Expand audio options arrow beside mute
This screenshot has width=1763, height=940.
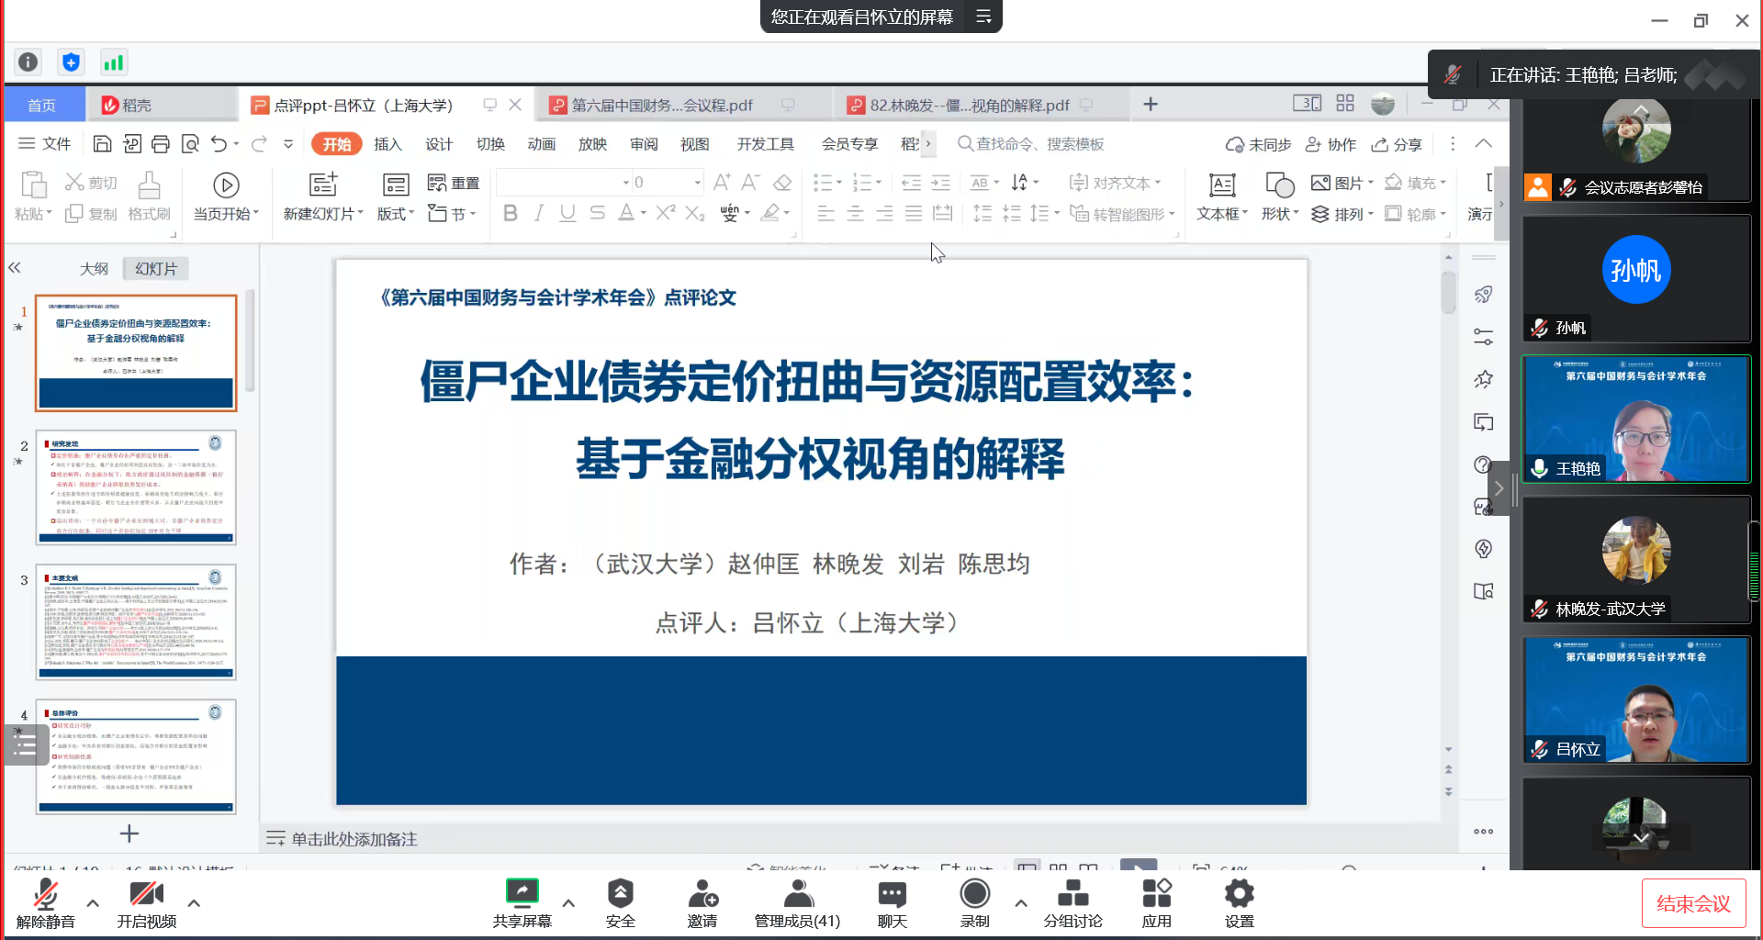point(93,902)
